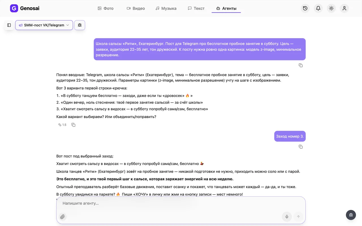Viewport: 362px width, 226px height.
Task: Click the Genosai brand name text
Action: pyautogui.click(x=30, y=8)
